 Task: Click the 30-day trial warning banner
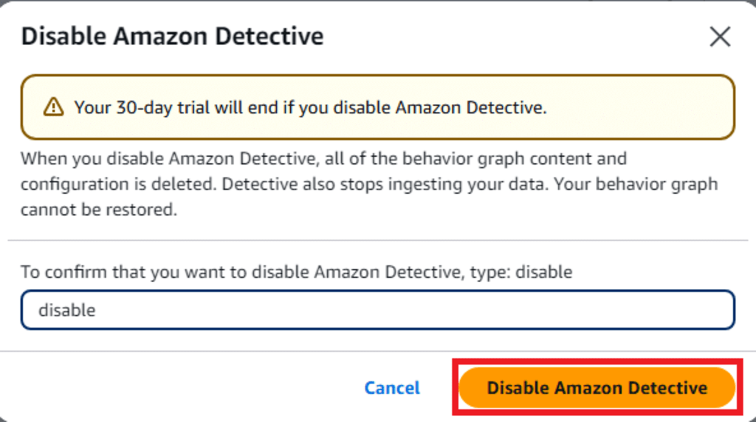378,107
